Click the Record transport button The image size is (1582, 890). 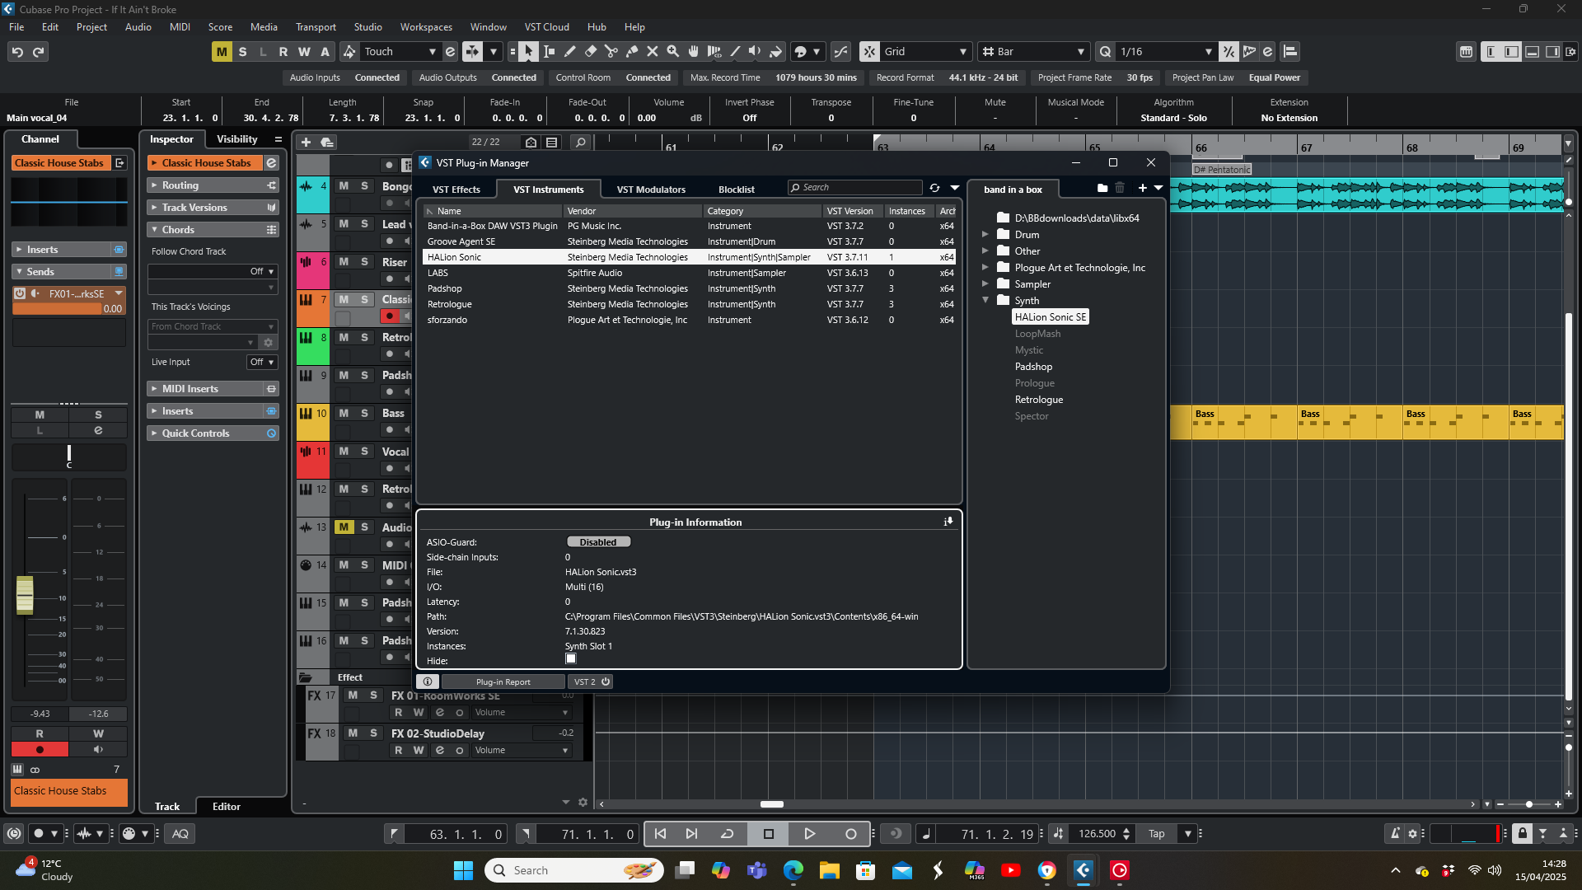pyautogui.click(x=851, y=834)
